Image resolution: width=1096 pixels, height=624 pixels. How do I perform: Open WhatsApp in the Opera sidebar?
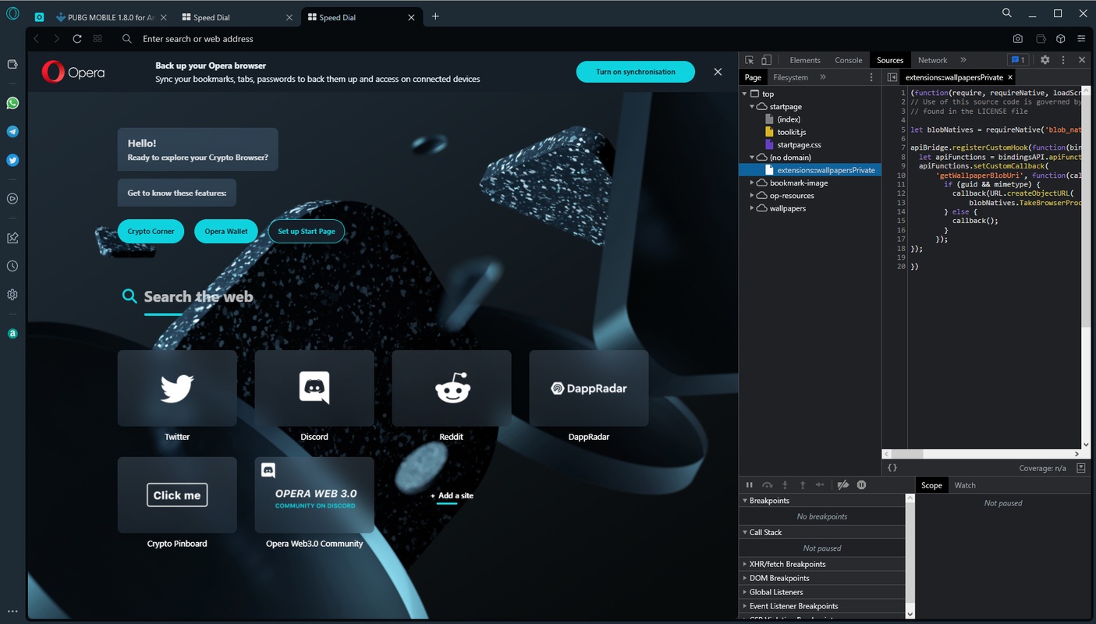point(12,103)
